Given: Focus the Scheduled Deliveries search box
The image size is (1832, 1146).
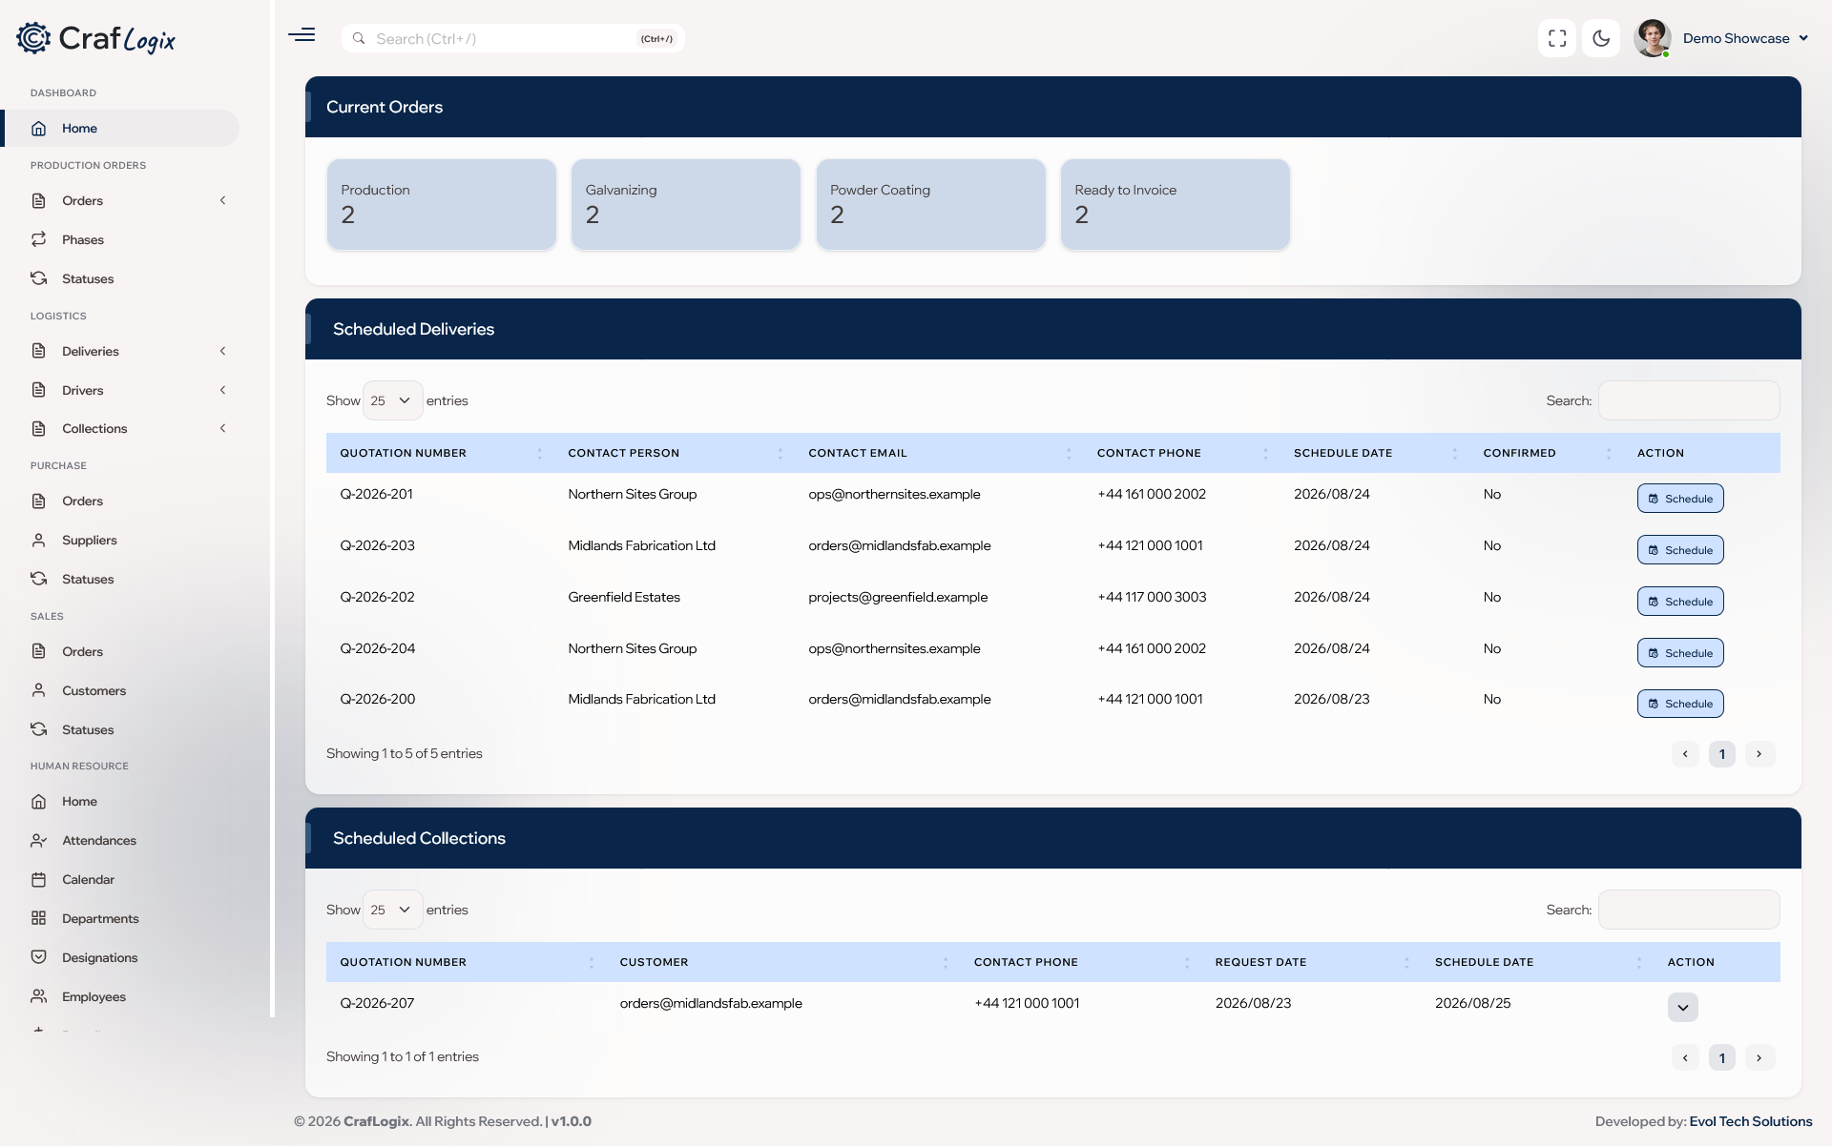Looking at the screenshot, I should click(x=1689, y=400).
